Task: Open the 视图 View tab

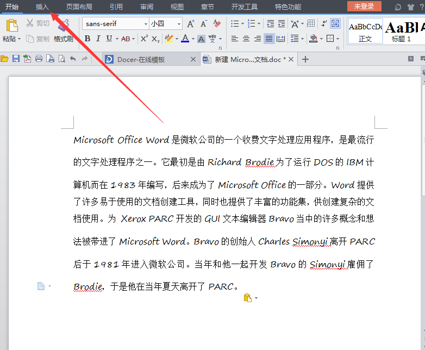Action: click(x=177, y=7)
